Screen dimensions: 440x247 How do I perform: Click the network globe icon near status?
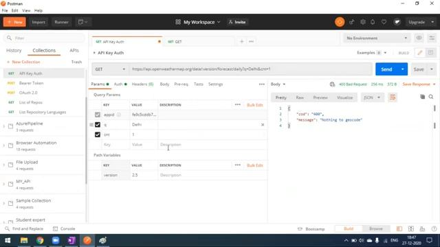(332, 84)
